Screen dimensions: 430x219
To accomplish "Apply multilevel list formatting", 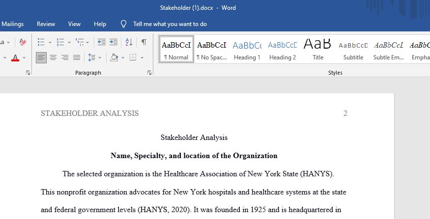I will tap(80, 42).
